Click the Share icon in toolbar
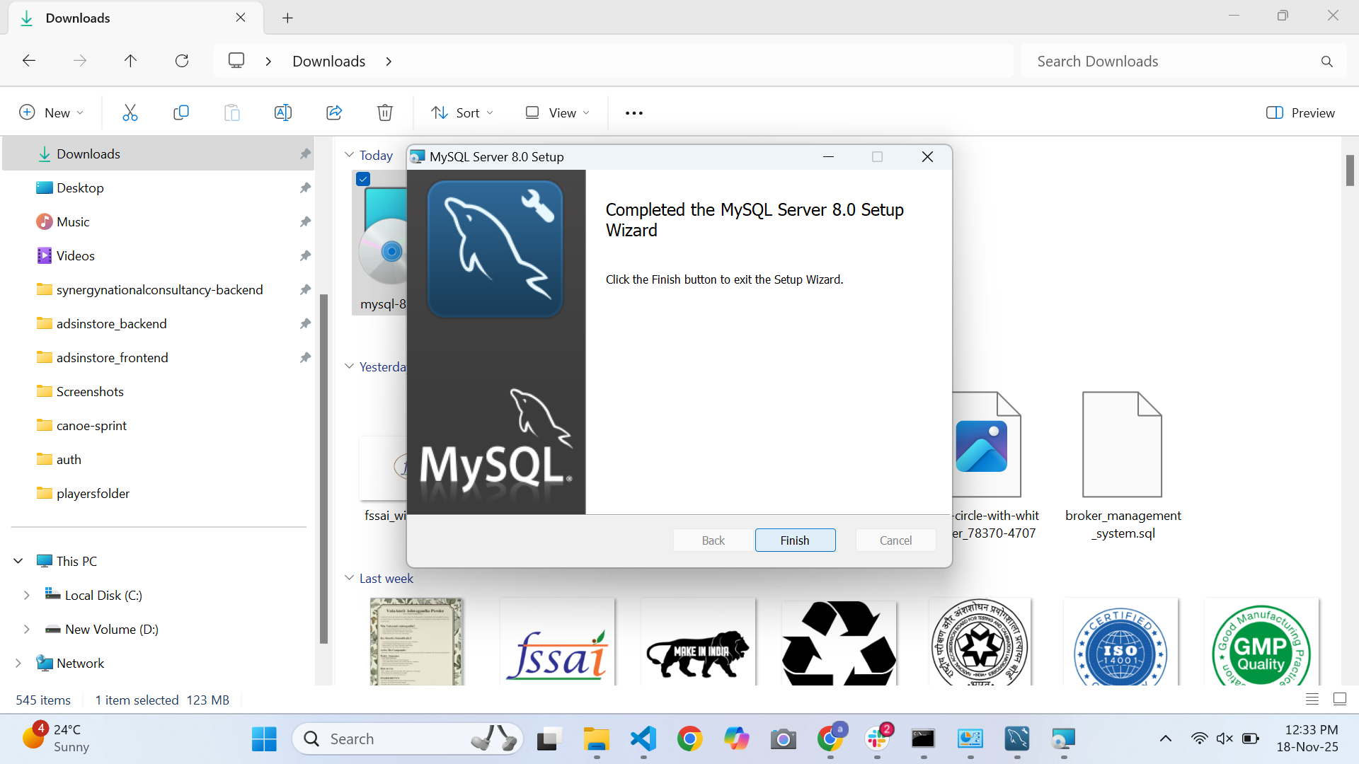Viewport: 1359px width, 764px height. (x=334, y=112)
